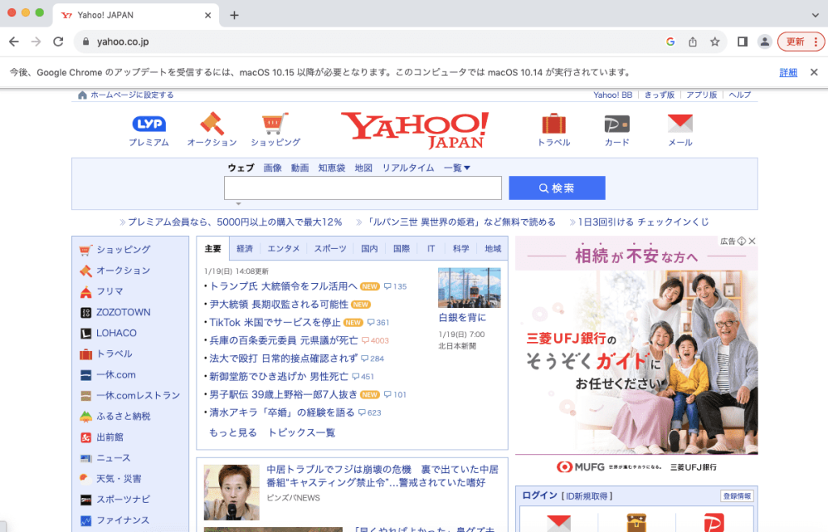Open the Chrome profile avatar
This screenshot has width=828, height=532.
click(x=764, y=42)
